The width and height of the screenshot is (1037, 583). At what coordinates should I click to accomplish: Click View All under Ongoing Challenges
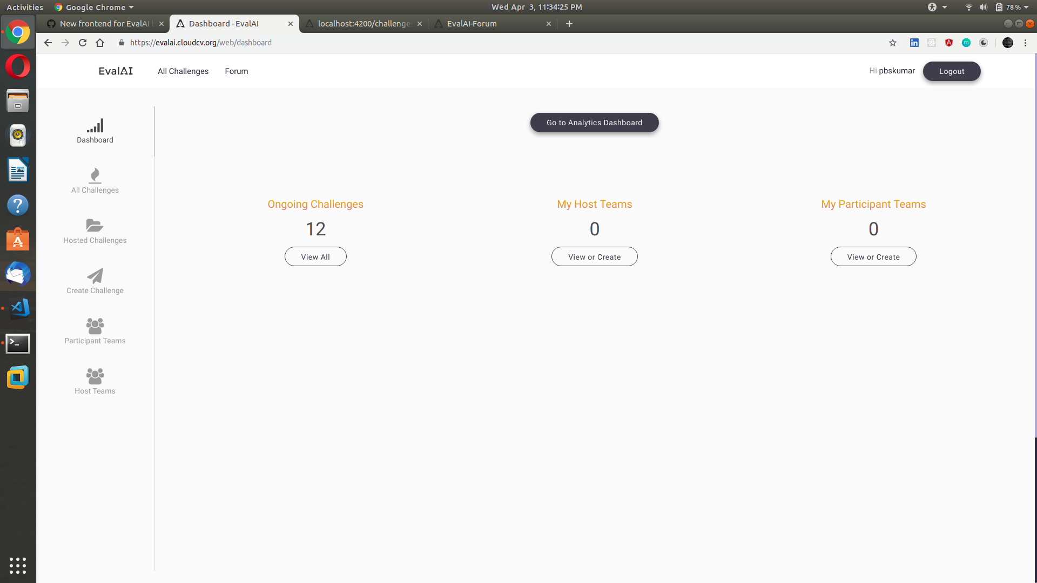(x=315, y=256)
